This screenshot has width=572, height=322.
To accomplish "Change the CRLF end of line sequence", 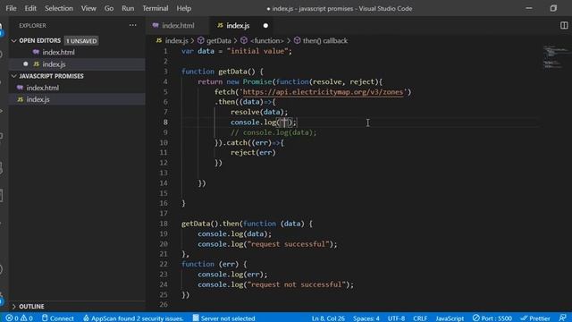I will tap(420, 318).
